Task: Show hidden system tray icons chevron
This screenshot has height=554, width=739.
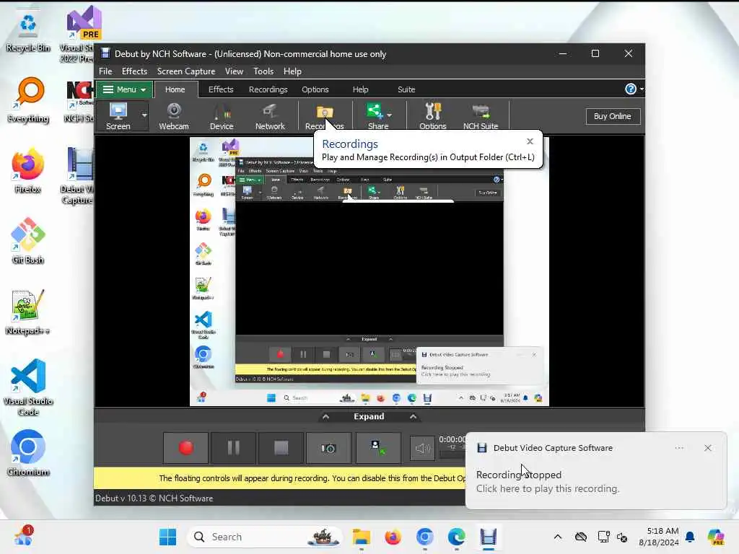Action: pos(558,537)
